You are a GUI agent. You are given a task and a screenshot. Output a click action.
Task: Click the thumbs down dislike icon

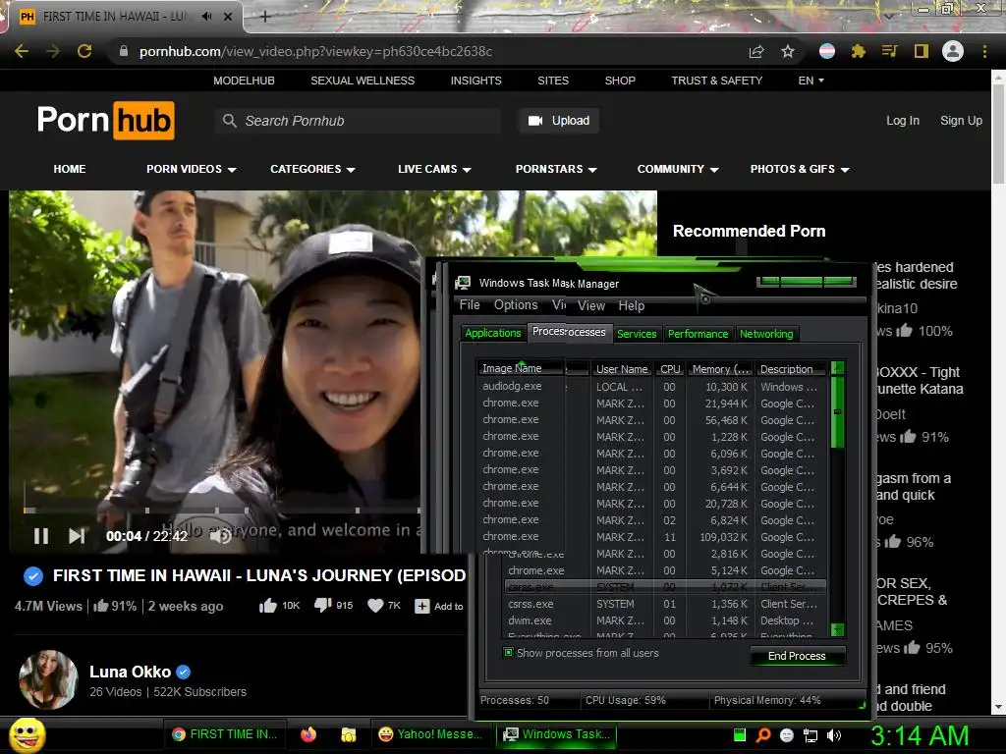pos(322,605)
